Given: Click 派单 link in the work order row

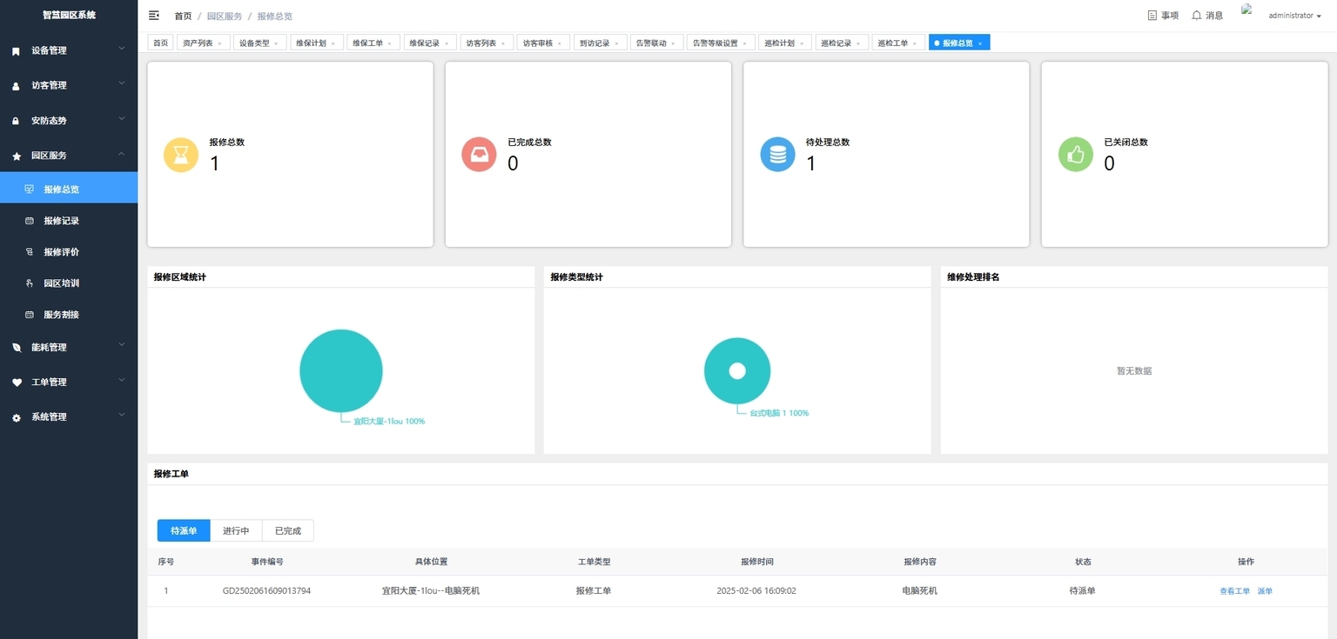Looking at the screenshot, I should coord(1265,591).
